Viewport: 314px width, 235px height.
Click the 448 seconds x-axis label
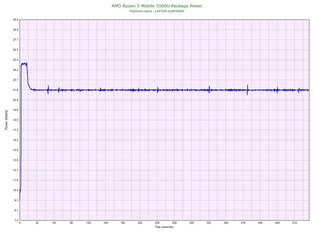(260, 223)
